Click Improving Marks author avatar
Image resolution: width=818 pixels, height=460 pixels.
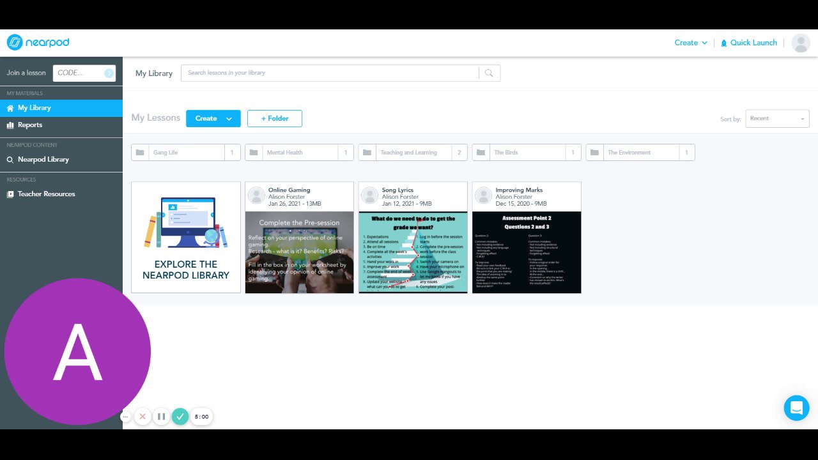(484, 195)
